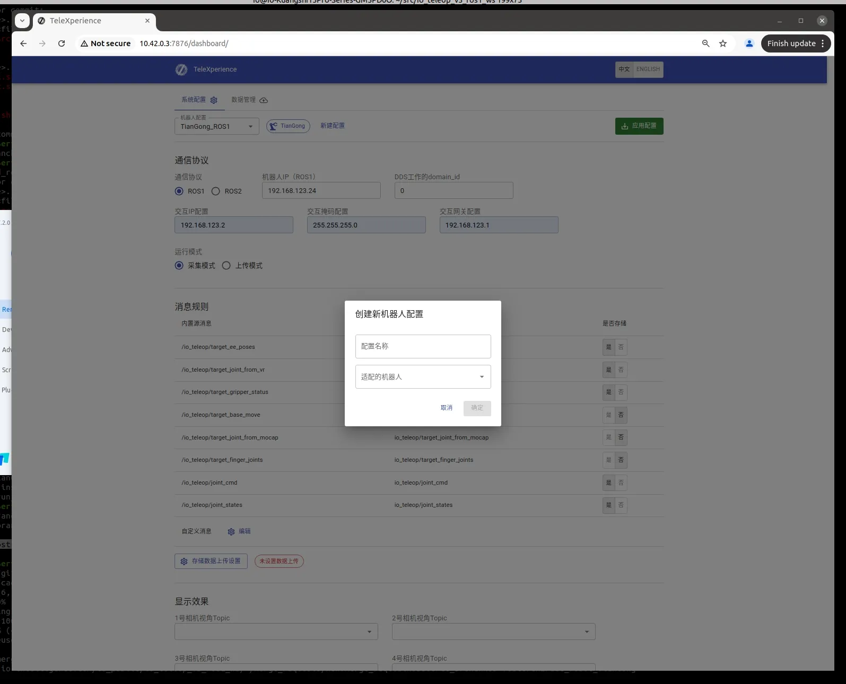Click the 未设置数据上传 status chip

[x=279, y=562]
